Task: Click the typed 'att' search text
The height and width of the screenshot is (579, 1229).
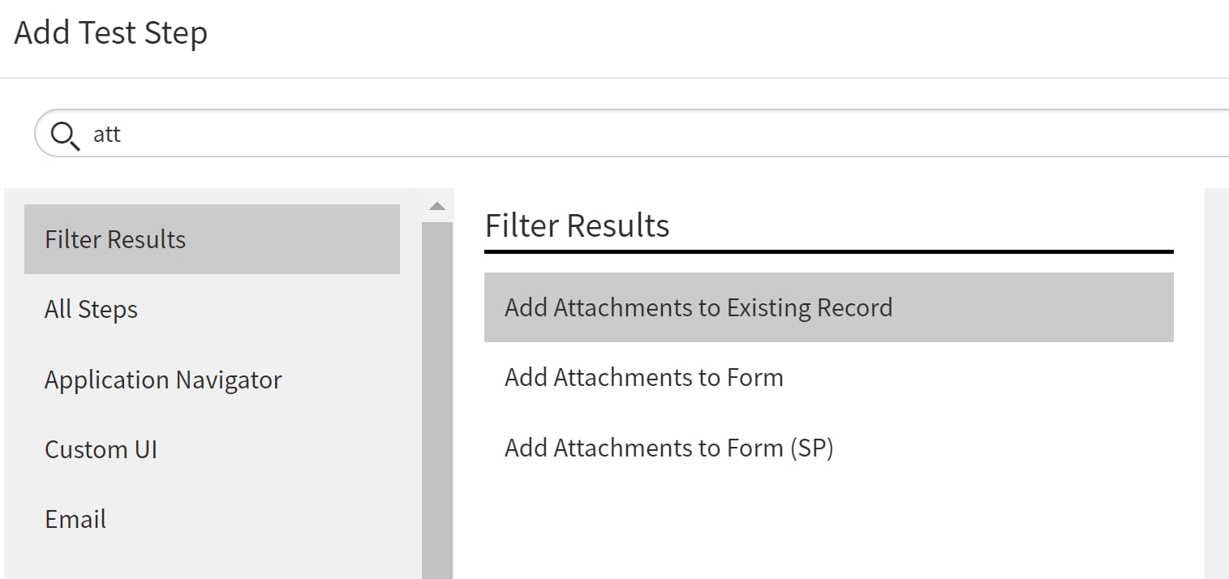Action: pos(106,134)
